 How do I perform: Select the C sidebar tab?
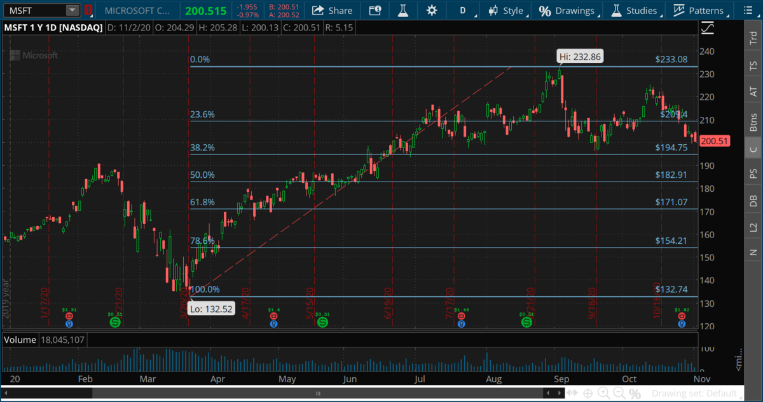point(753,149)
